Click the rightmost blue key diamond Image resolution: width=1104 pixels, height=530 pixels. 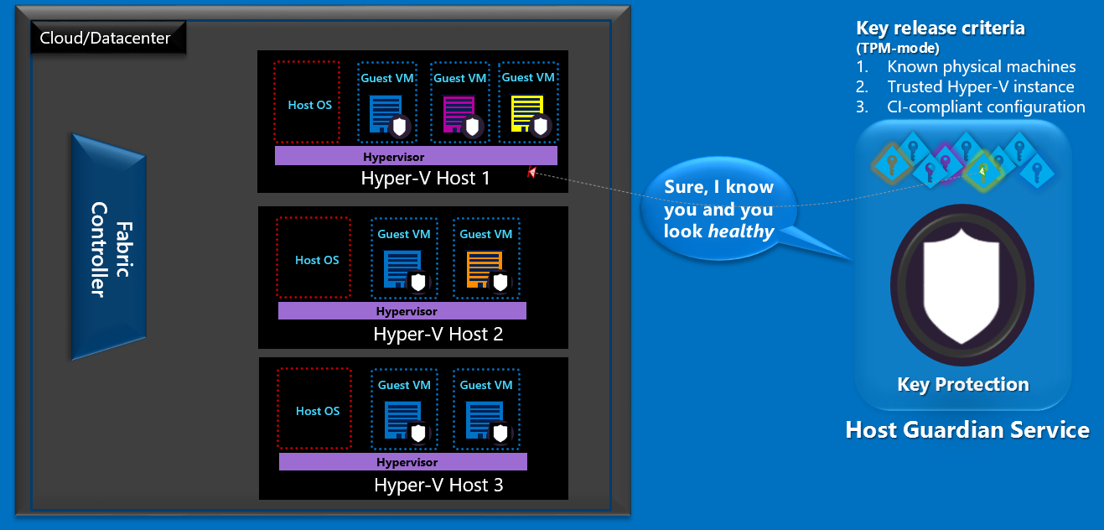1037,170
